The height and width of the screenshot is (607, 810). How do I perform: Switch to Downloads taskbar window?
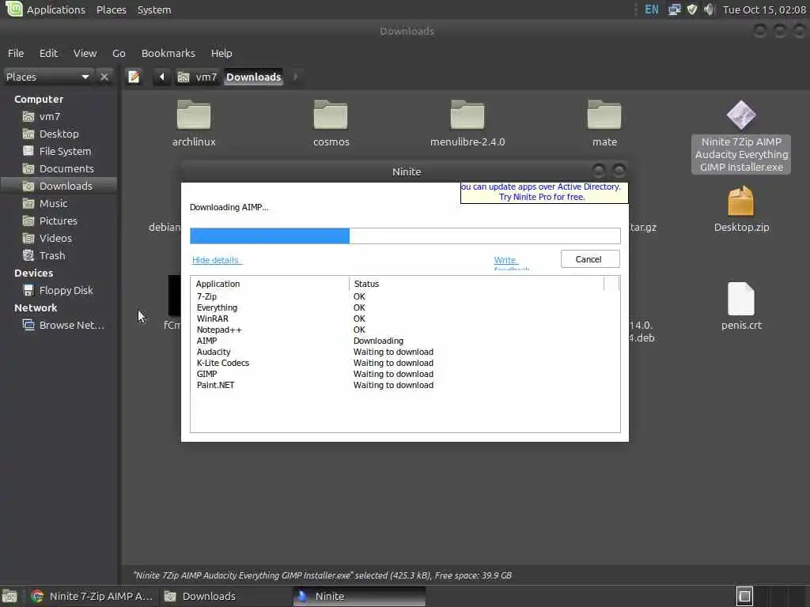point(225,596)
